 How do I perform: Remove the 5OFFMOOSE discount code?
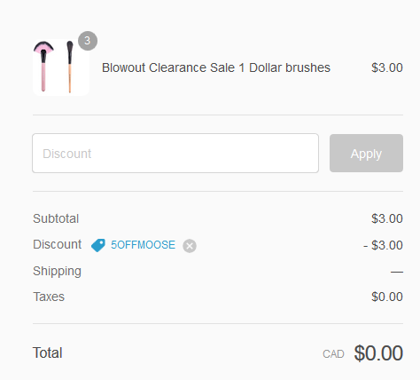[190, 246]
